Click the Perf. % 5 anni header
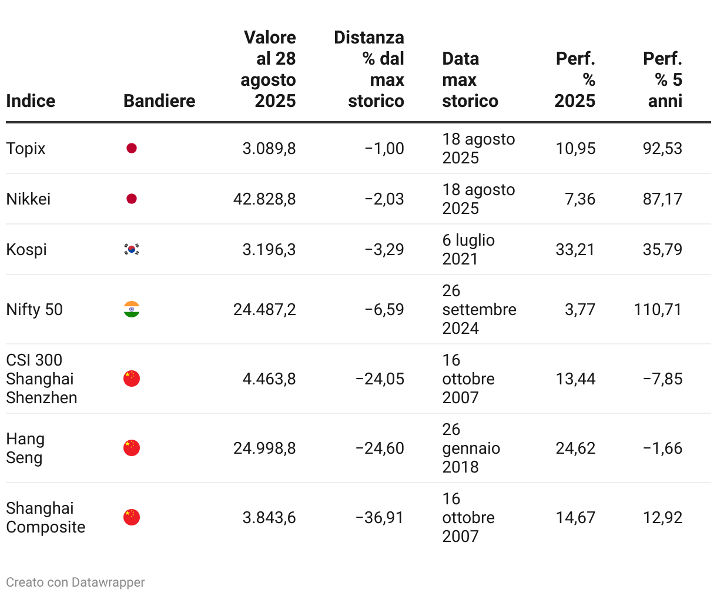The width and height of the screenshot is (717, 596). pos(664,80)
